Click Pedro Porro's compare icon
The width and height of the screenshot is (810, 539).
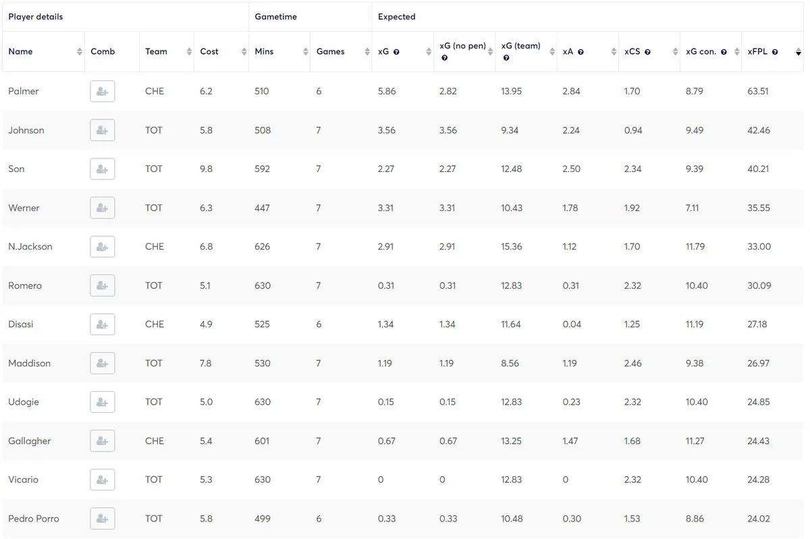(x=102, y=518)
